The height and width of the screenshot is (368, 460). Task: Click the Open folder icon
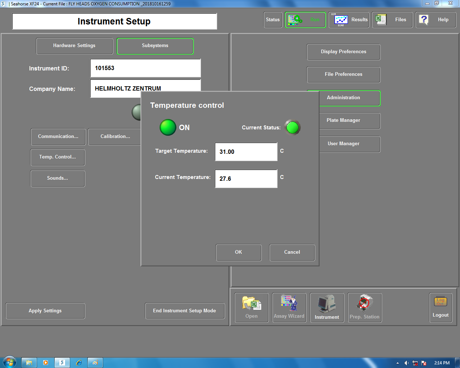[252, 308]
